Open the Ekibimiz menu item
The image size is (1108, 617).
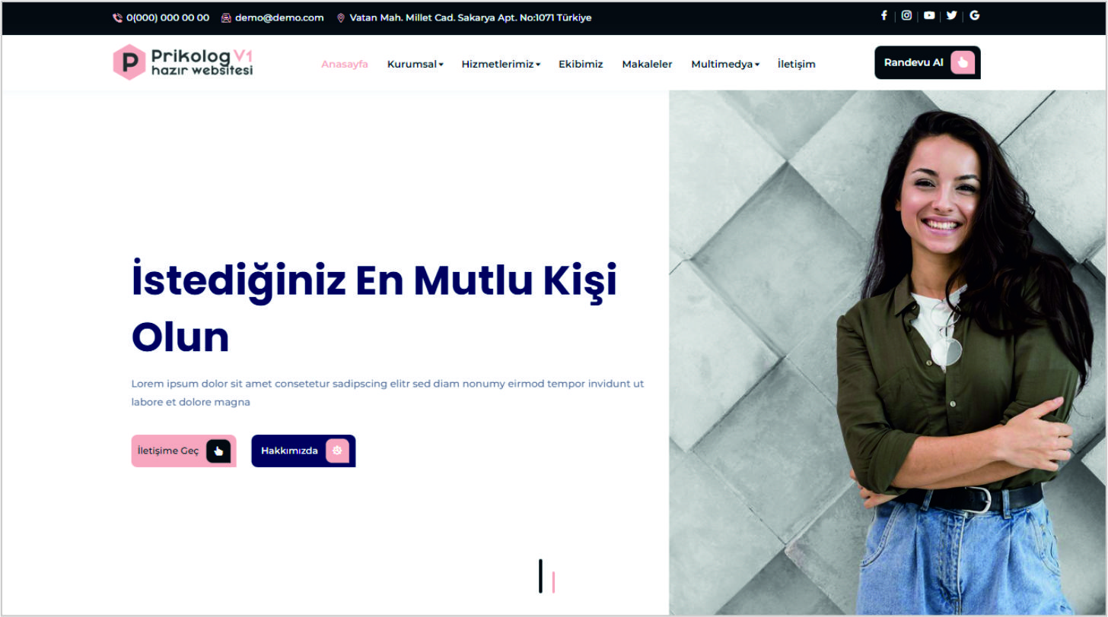[581, 65]
